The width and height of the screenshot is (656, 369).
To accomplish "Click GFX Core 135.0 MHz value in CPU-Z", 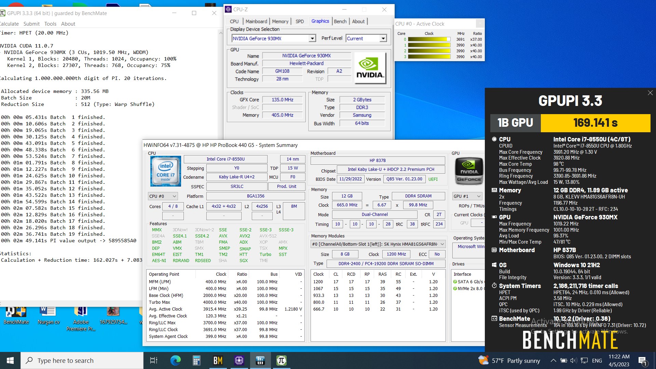I will (283, 100).
